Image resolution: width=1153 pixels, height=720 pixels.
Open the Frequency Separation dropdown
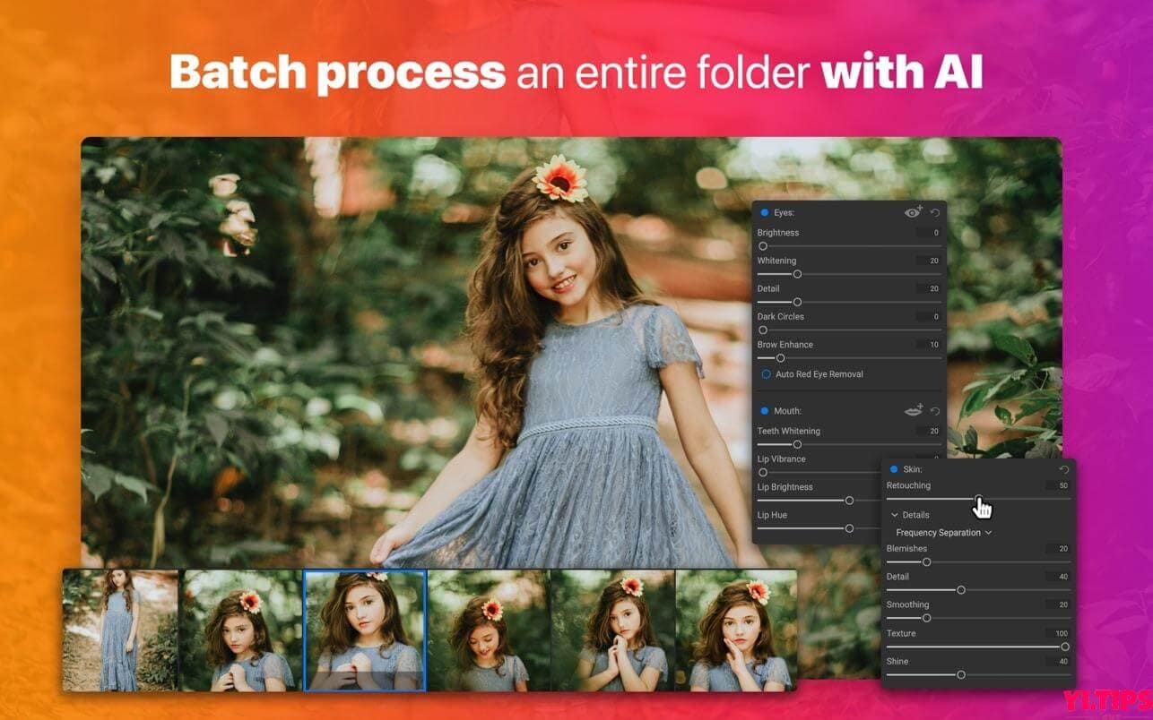click(x=942, y=532)
